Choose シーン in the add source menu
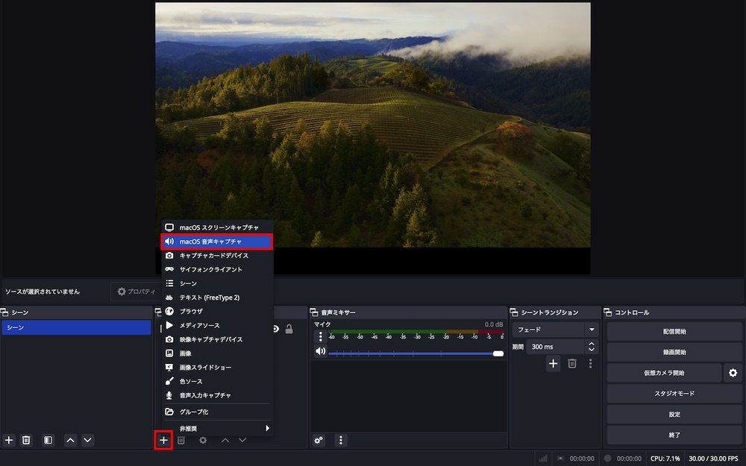Image resolution: width=746 pixels, height=466 pixels. tap(217, 283)
